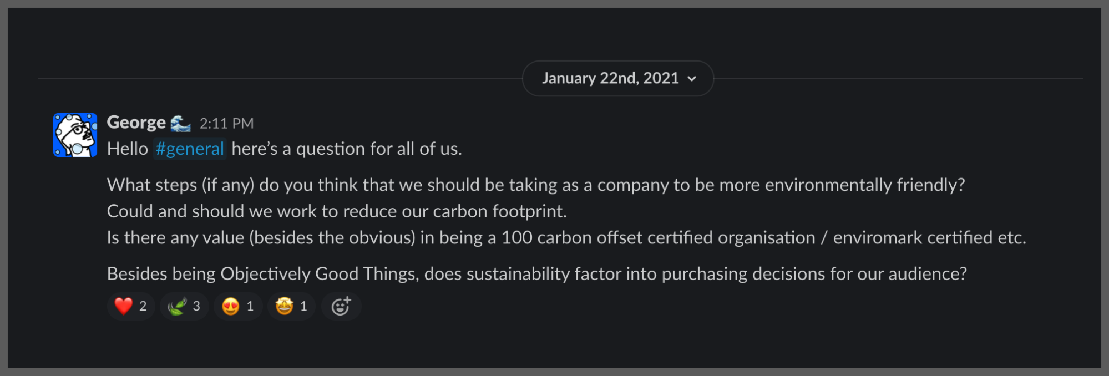This screenshot has width=1109, height=376.
Task: Click the line mentioning enviromark certified
Action: [x=566, y=238]
